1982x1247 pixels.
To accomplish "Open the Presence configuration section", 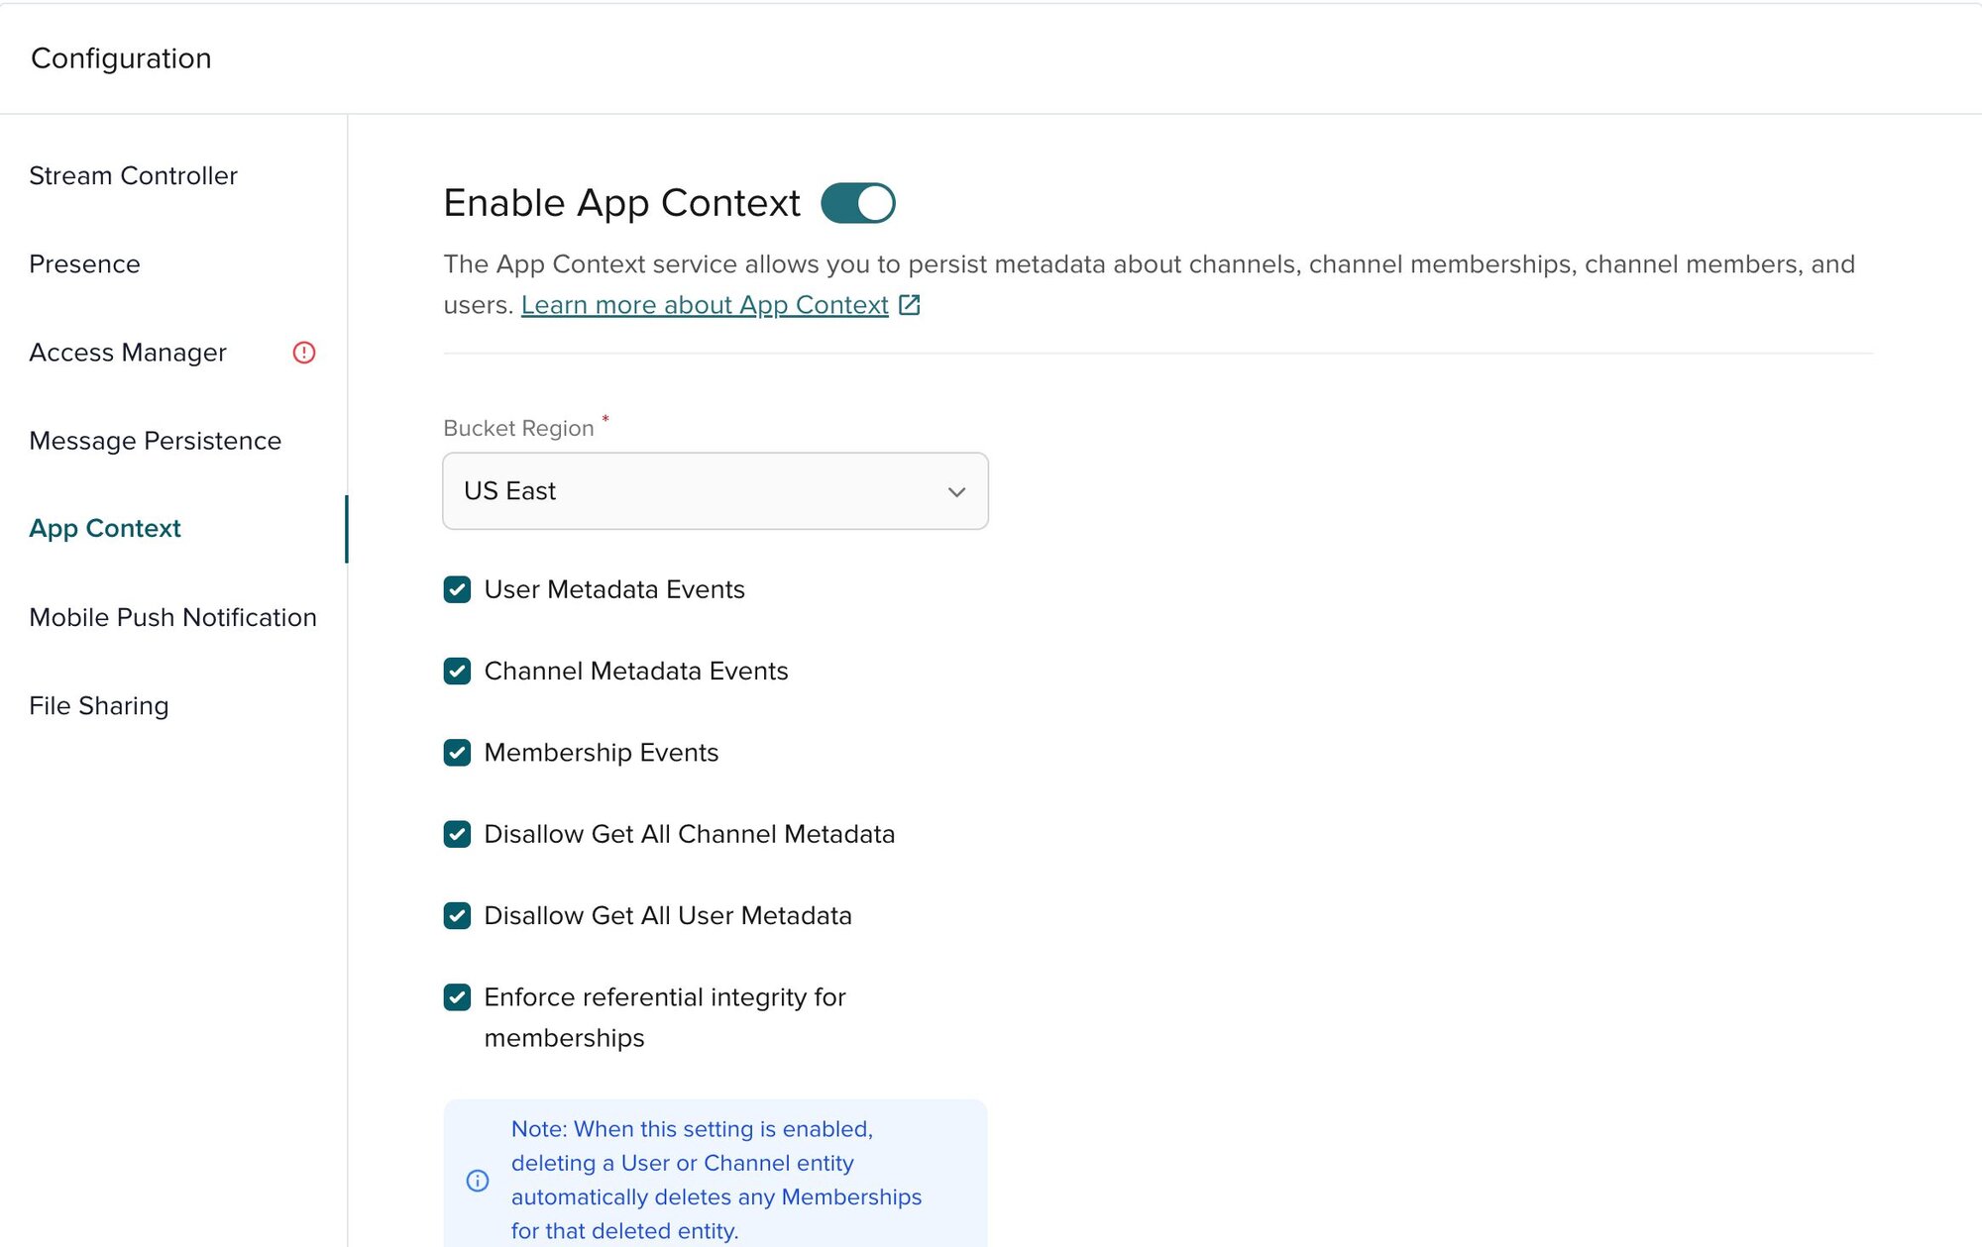I will click(84, 263).
